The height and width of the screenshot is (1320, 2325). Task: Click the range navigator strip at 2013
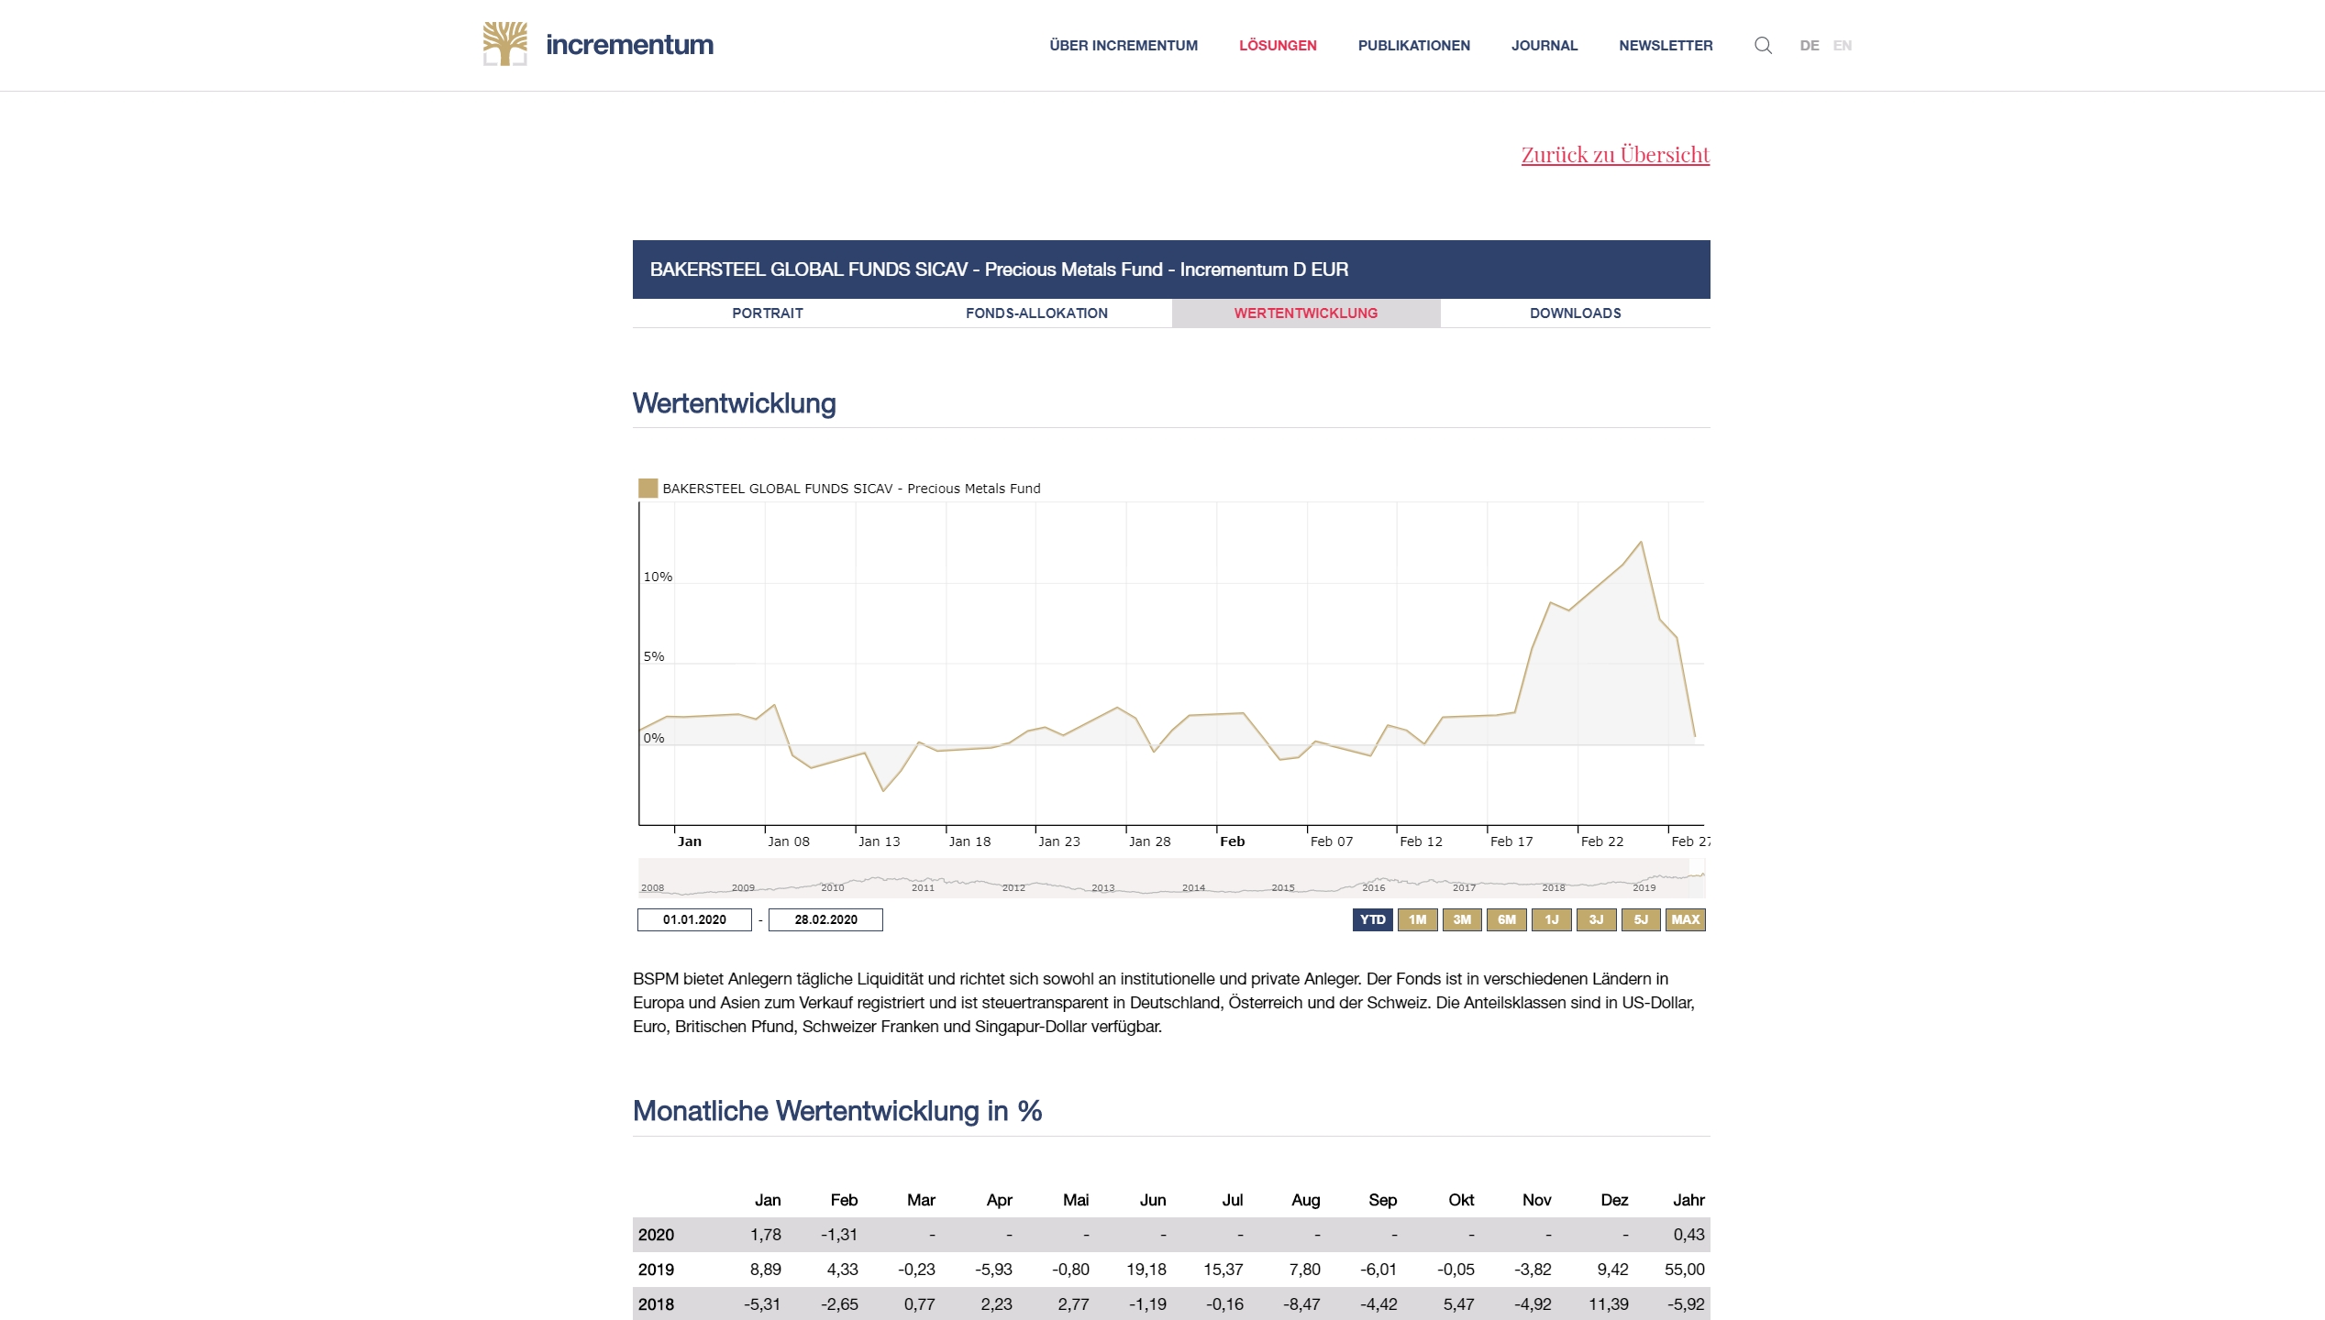tap(1102, 887)
